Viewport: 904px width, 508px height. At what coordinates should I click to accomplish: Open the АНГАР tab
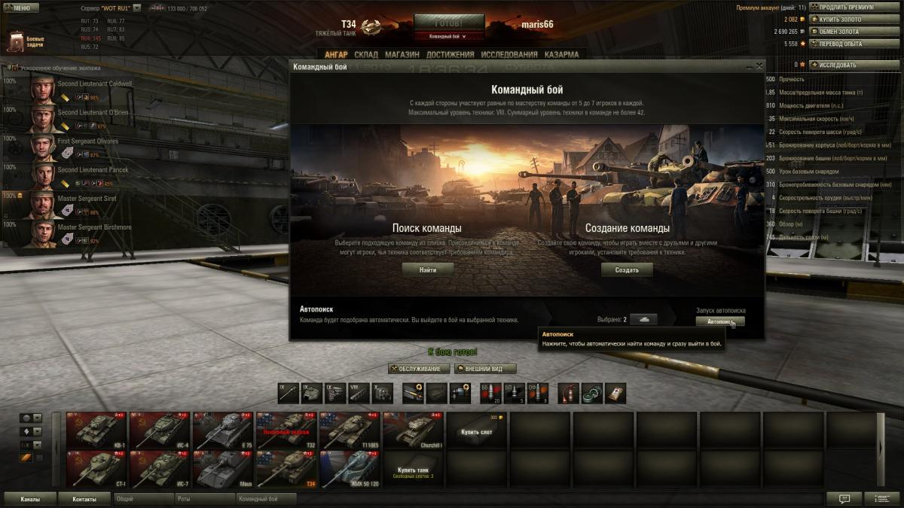click(x=336, y=54)
